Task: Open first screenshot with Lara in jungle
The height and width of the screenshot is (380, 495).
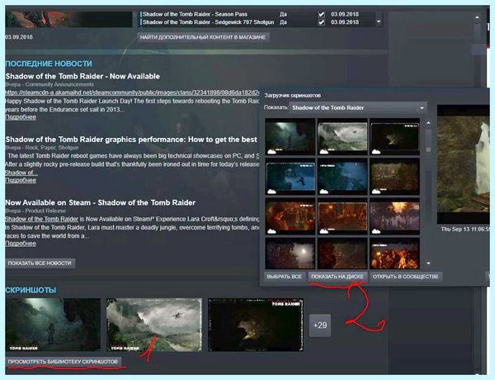Action: pyautogui.click(x=53, y=325)
